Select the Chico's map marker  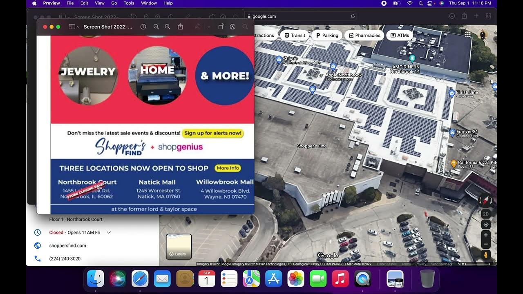pos(279,59)
